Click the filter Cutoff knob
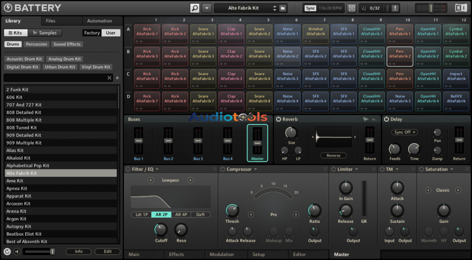This screenshot has height=260, width=472. click(x=161, y=230)
